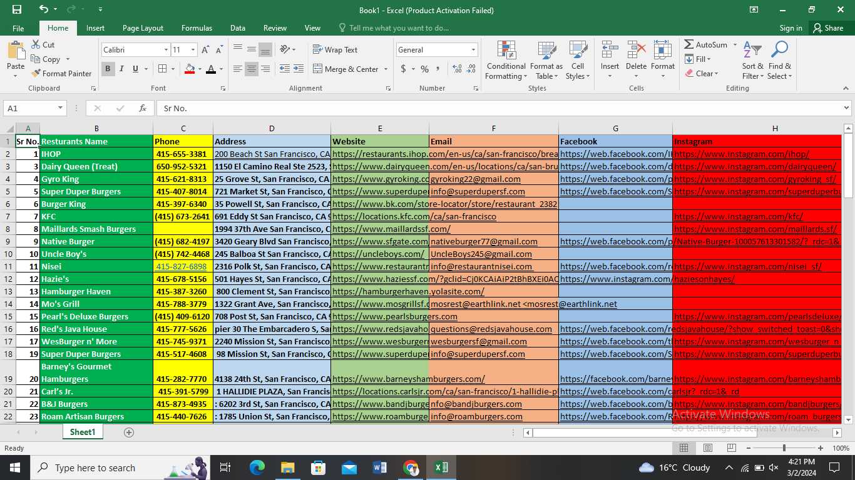The width and height of the screenshot is (855, 480).
Task: Open Excel from the Windows taskbar
Action: point(441,467)
